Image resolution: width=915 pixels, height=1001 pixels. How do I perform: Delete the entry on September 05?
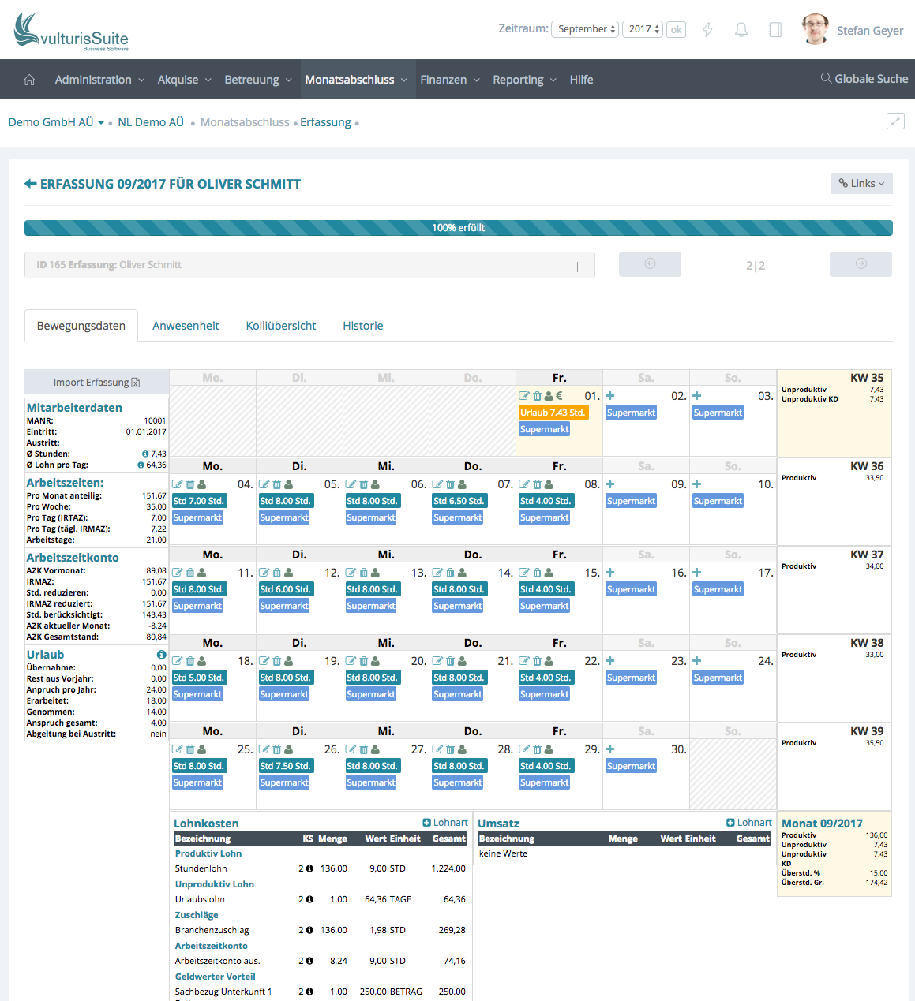pyautogui.click(x=276, y=484)
